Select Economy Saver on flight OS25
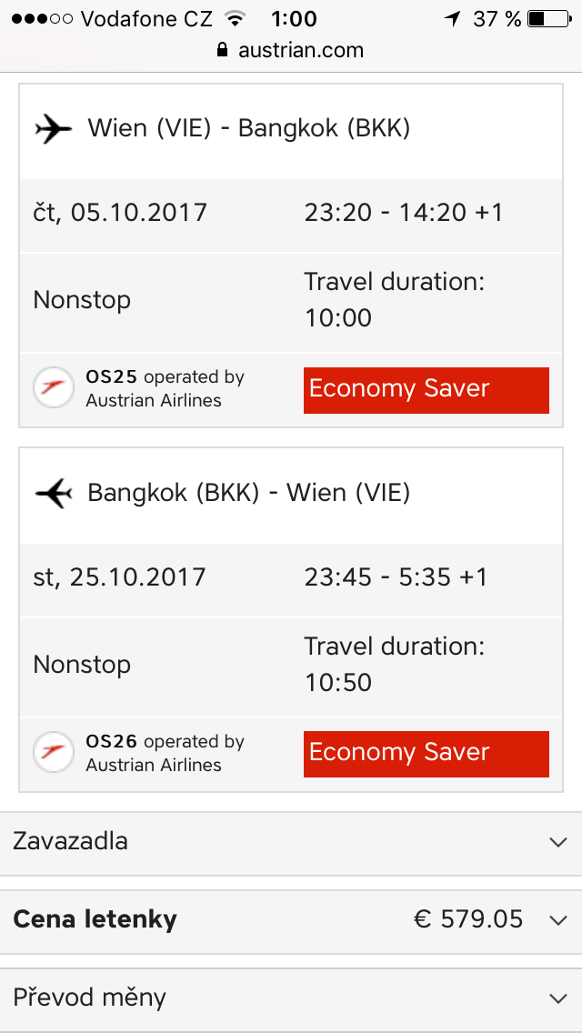 coord(426,390)
